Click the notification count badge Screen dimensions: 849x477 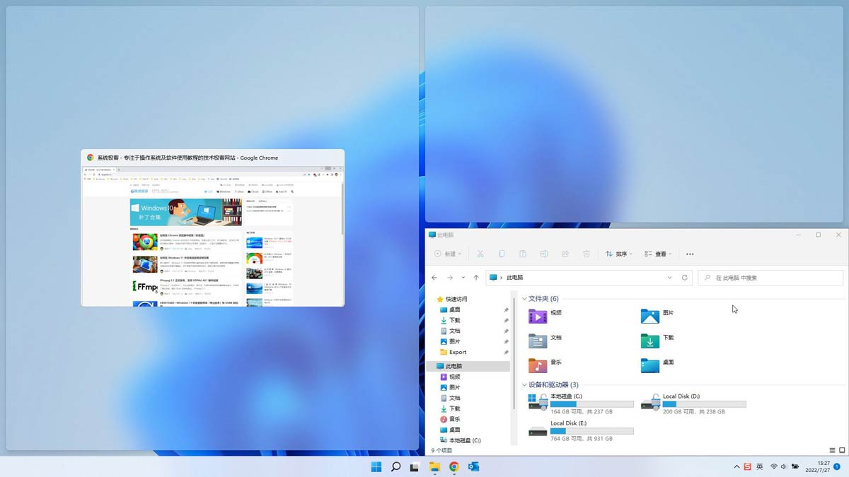(x=837, y=467)
